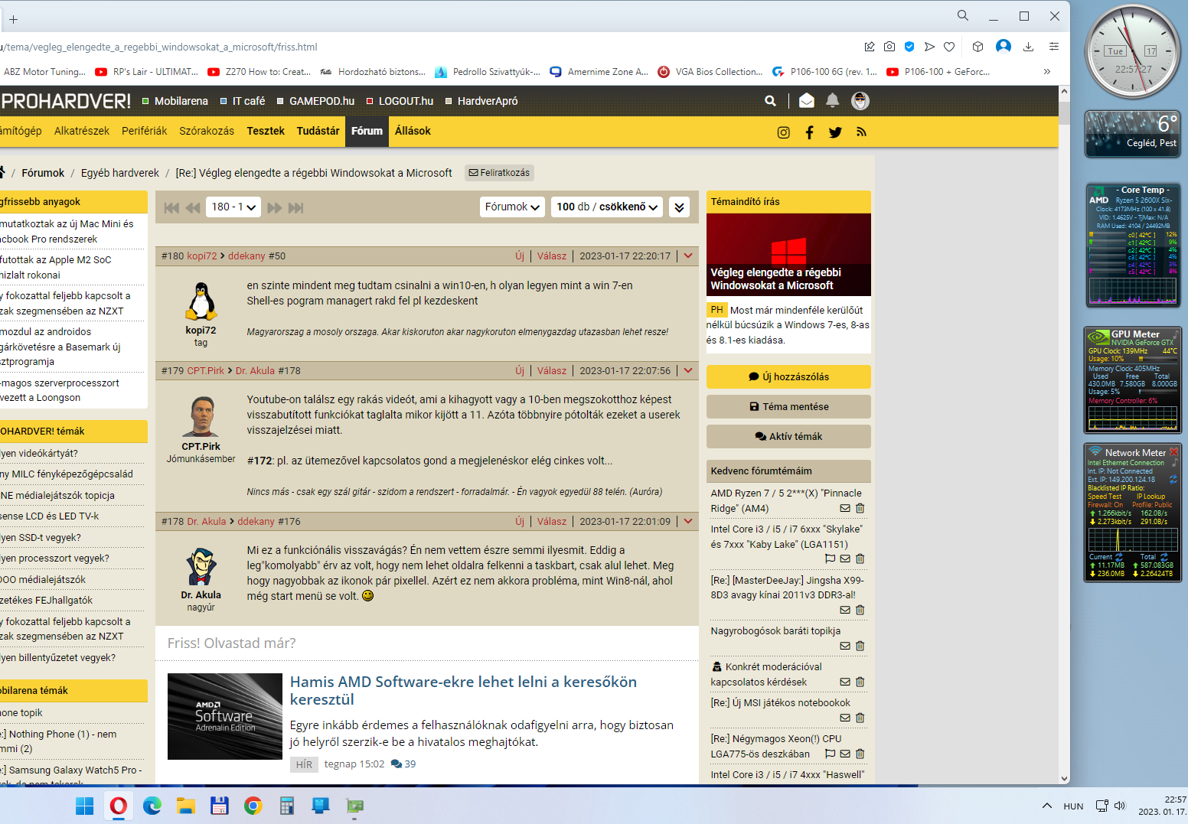Click the heart bookmark icon in address bar

point(949,47)
